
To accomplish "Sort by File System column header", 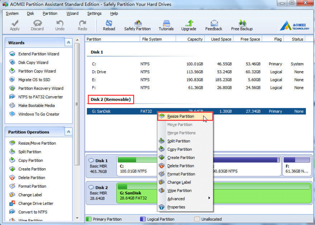I will click(x=158, y=39).
